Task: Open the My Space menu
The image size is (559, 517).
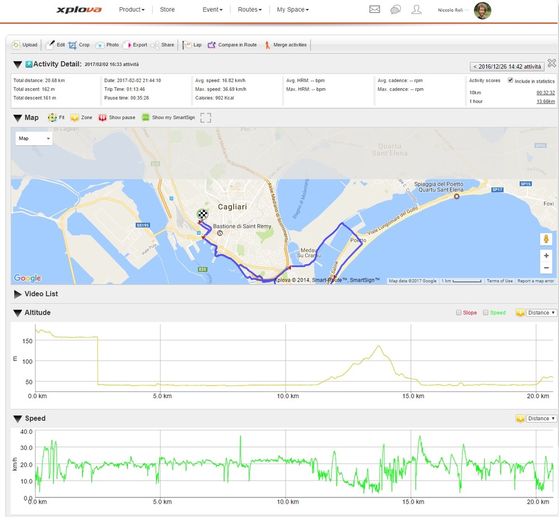Action: tap(293, 10)
